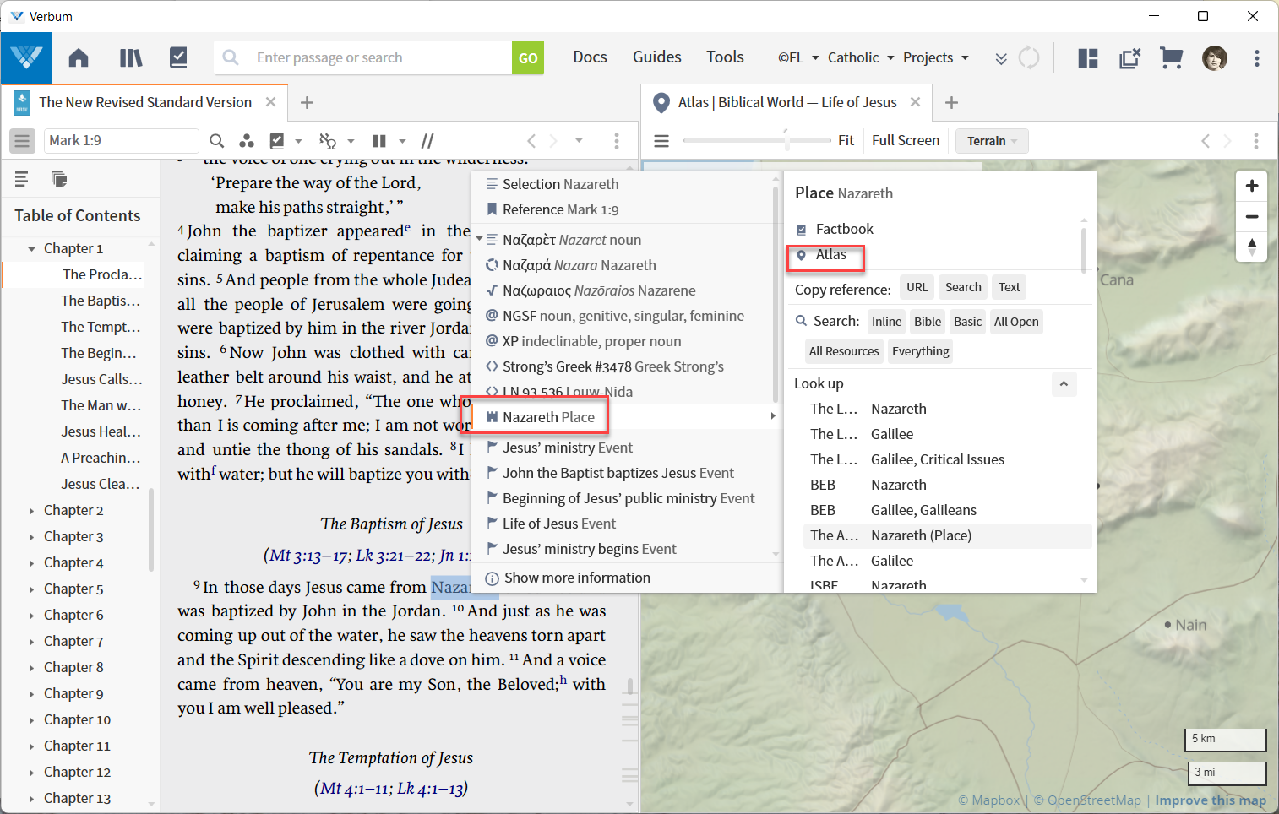Collapse the Look up section
The image size is (1279, 814).
tap(1064, 384)
